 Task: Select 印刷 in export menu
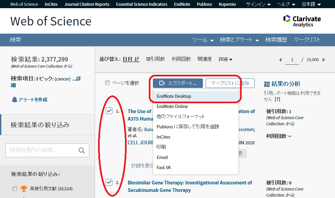point(196,147)
